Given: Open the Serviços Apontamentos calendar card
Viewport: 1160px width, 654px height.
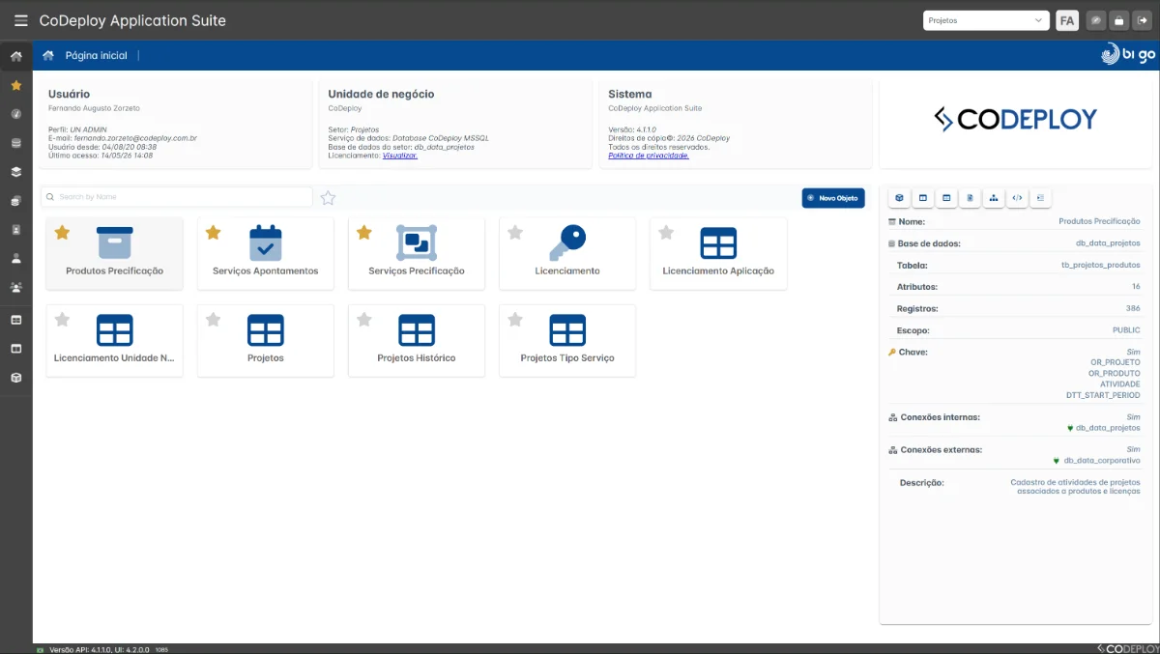Looking at the screenshot, I should click(x=265, y=253).
